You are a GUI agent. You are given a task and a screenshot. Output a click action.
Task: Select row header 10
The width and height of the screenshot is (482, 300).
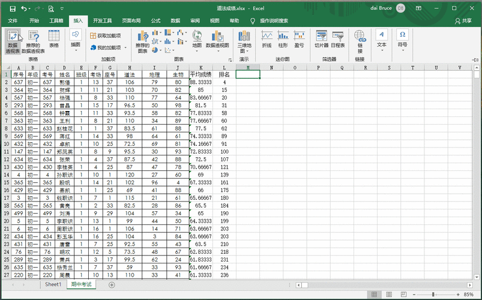coord(7,144)
